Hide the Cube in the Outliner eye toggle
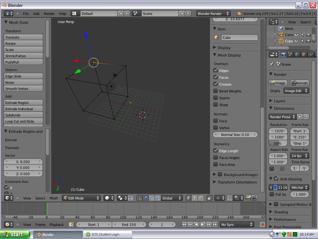318x239 pixels. click(x=296, y=41)
